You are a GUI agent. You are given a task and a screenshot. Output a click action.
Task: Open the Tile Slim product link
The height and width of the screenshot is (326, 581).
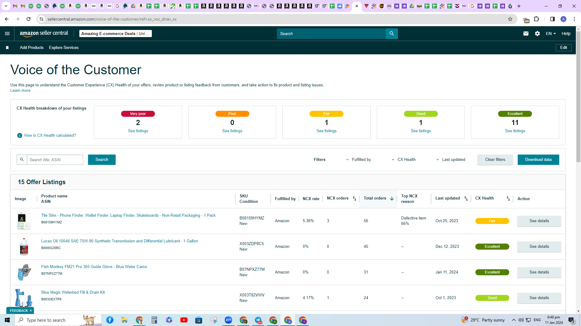[128, 216]
